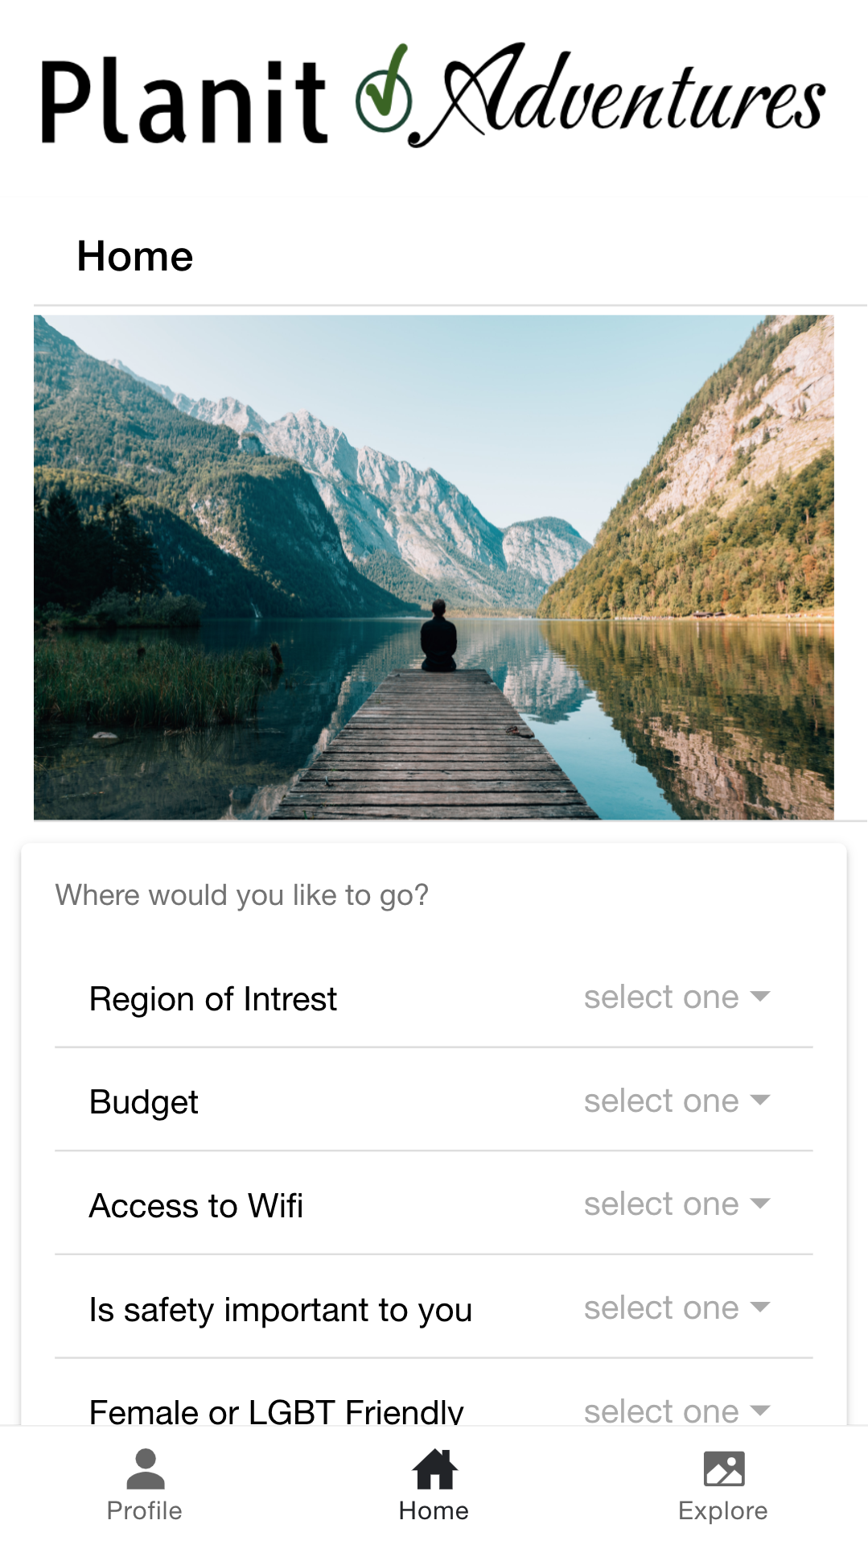Screen dimensions: 868x1545
Task: Tap the Explore picture icon
Action: 723,1469
